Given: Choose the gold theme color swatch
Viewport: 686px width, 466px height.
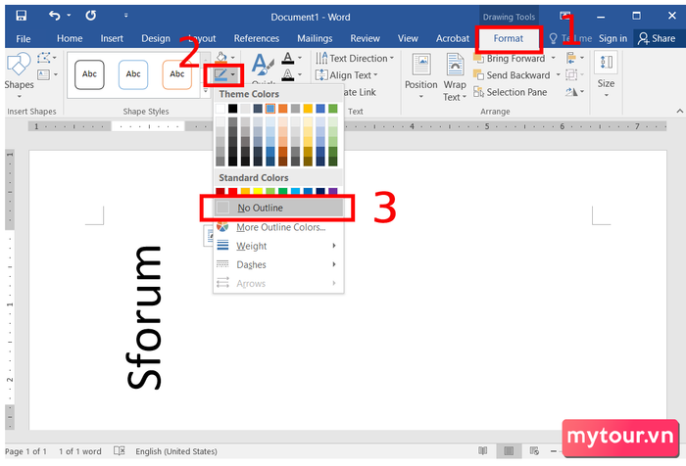Looking at the screenshot, I should point(308,109).
